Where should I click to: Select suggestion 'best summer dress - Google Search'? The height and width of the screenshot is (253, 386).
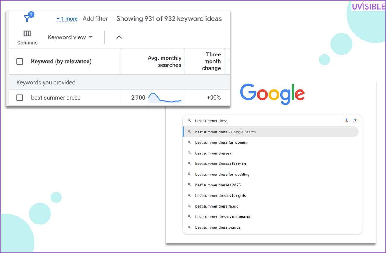(x=270, y=132)
